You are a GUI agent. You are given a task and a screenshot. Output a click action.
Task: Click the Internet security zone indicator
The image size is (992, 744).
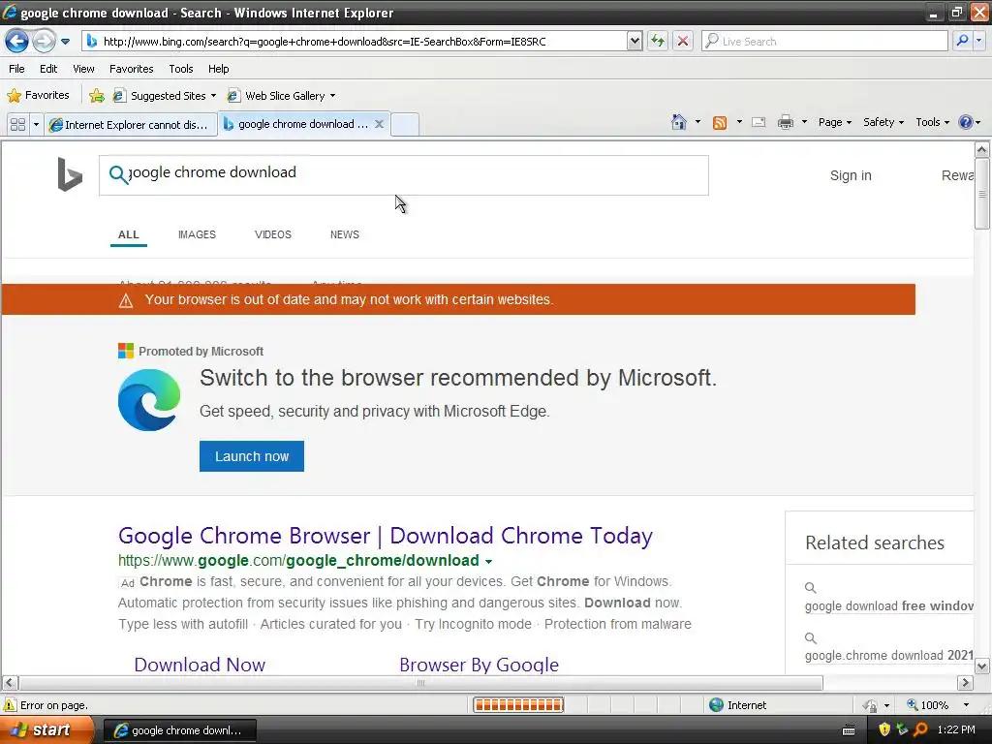pyautogui.click(x=737, y=705)
